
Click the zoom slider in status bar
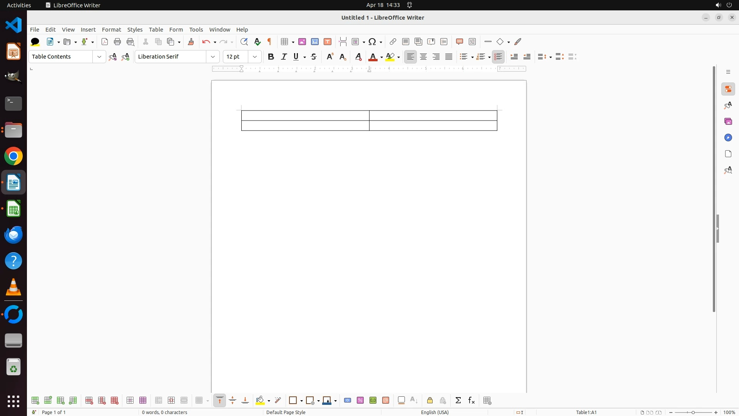pos(693,412)
